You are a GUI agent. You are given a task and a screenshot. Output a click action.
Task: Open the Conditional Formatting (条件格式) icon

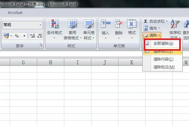pos(54,24)
